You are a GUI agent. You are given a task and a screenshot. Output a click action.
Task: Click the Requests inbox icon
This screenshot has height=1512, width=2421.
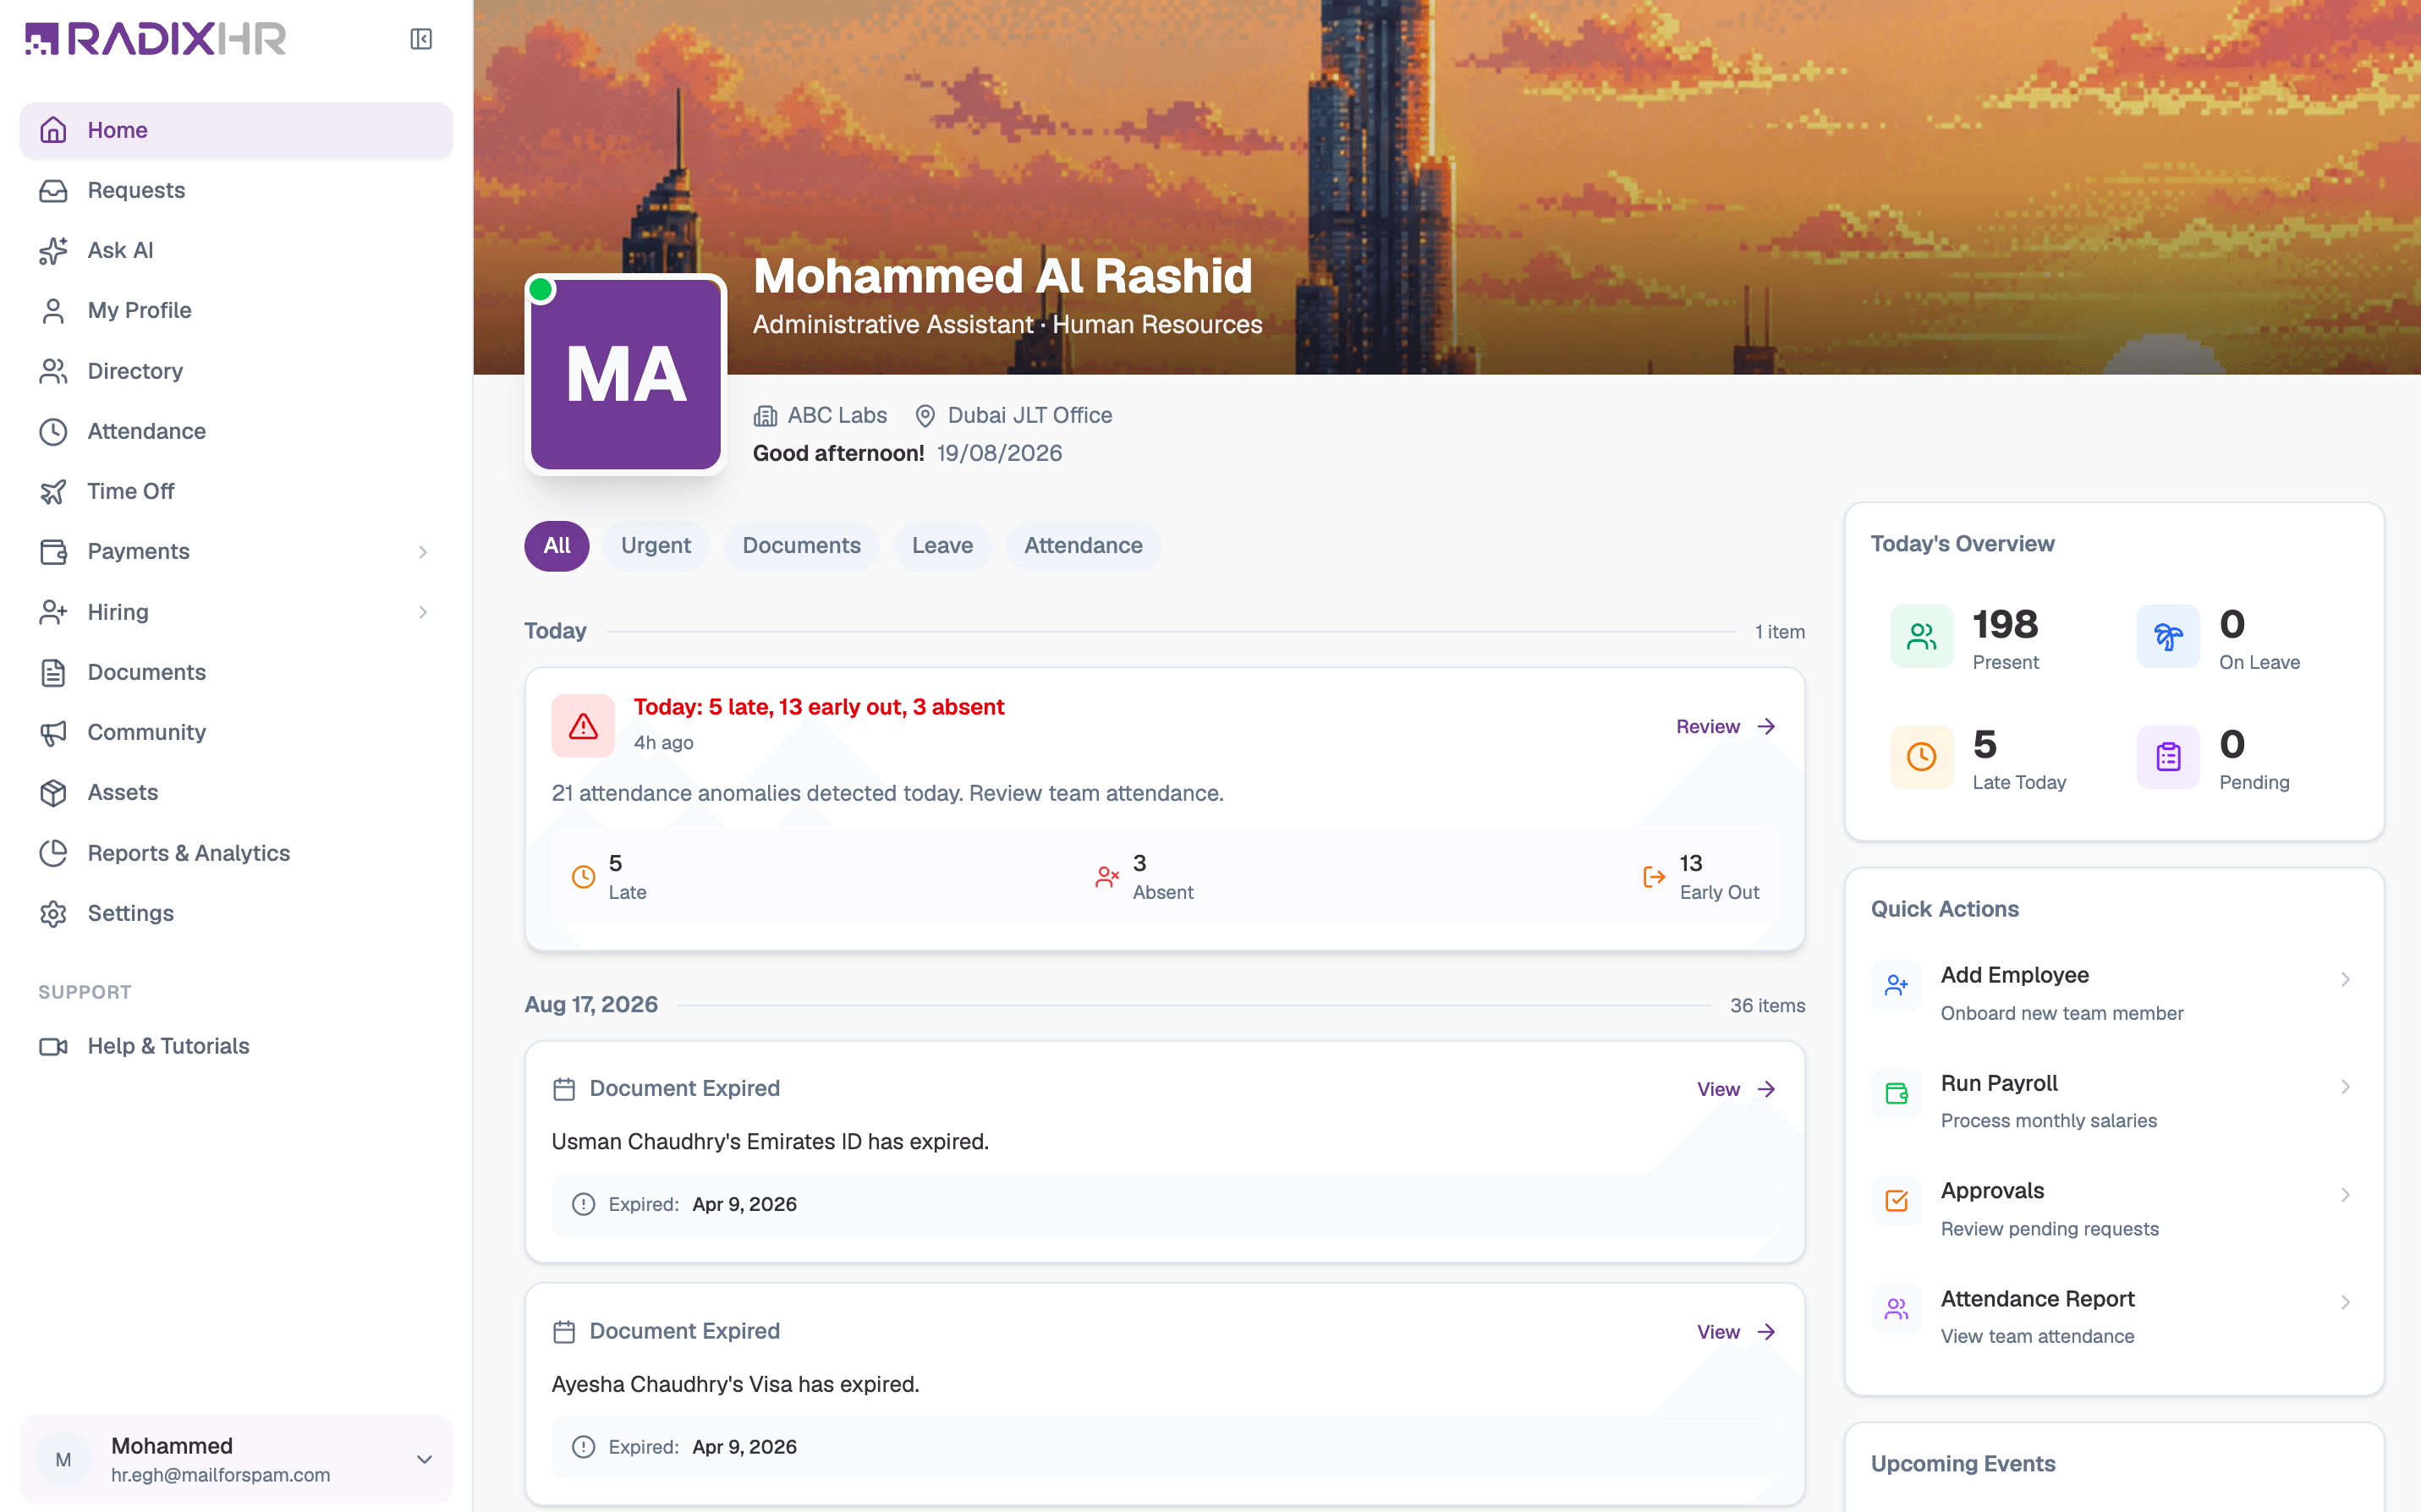click(53, 190)
